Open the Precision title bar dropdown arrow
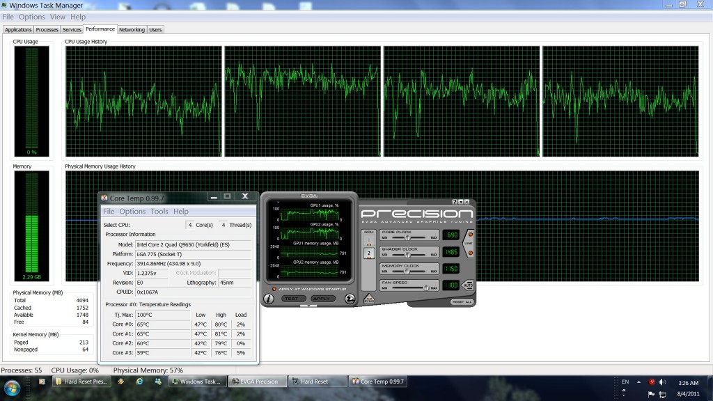The image size is (713, 401). (x=462, y=202)
